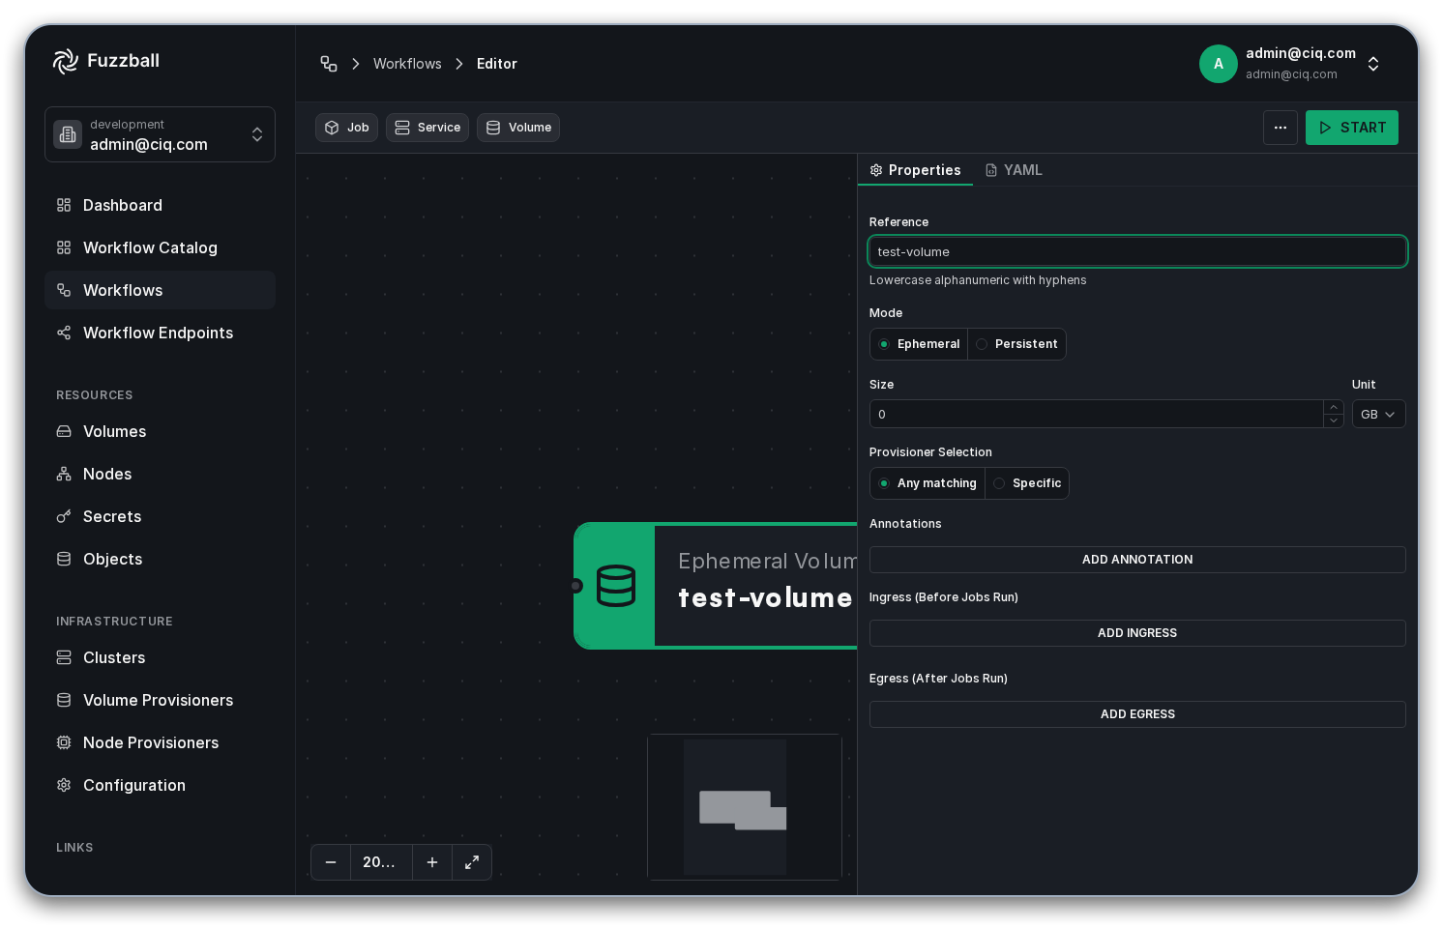Open the development account switcher
This screenshot has height=928, width=1443.
[x=160, y=134]
